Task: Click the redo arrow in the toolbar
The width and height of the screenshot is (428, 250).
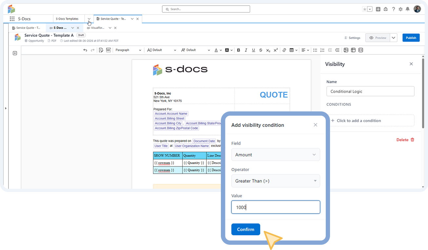Action: pos(93,50)
